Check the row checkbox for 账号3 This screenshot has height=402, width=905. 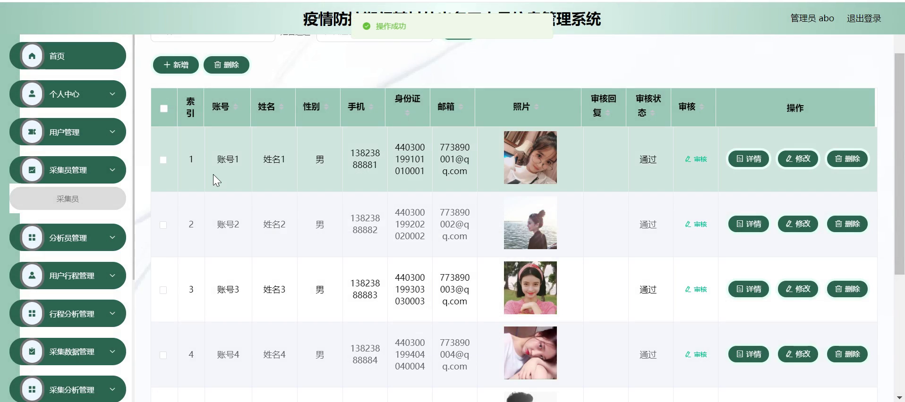(x=163, y=290)
